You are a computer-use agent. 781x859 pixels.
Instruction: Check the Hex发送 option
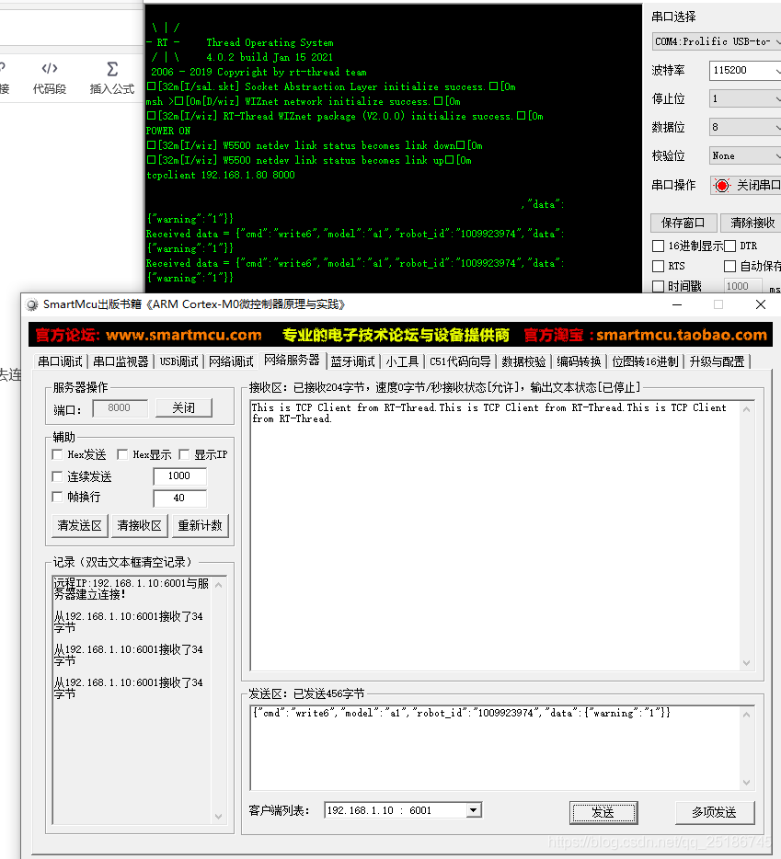point(57,454)
